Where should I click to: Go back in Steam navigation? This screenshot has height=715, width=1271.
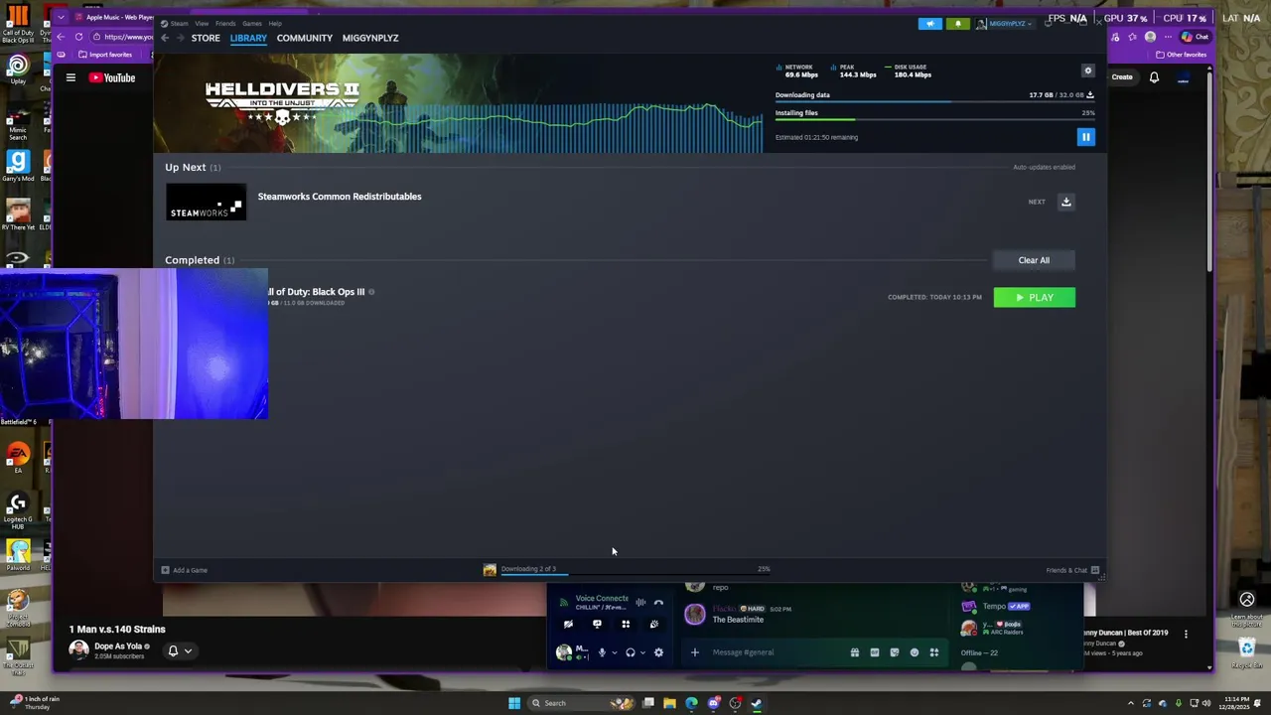[165, 38]
